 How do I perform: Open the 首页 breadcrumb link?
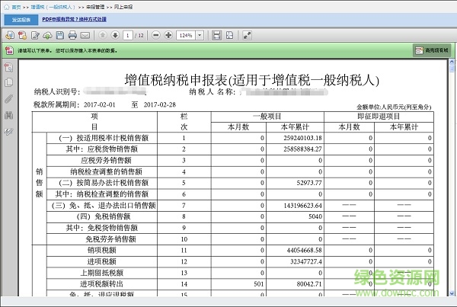click(x=16, y=7)
